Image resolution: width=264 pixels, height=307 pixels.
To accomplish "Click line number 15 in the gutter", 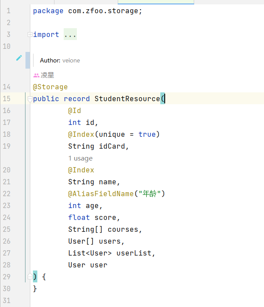I will point(7,99).
